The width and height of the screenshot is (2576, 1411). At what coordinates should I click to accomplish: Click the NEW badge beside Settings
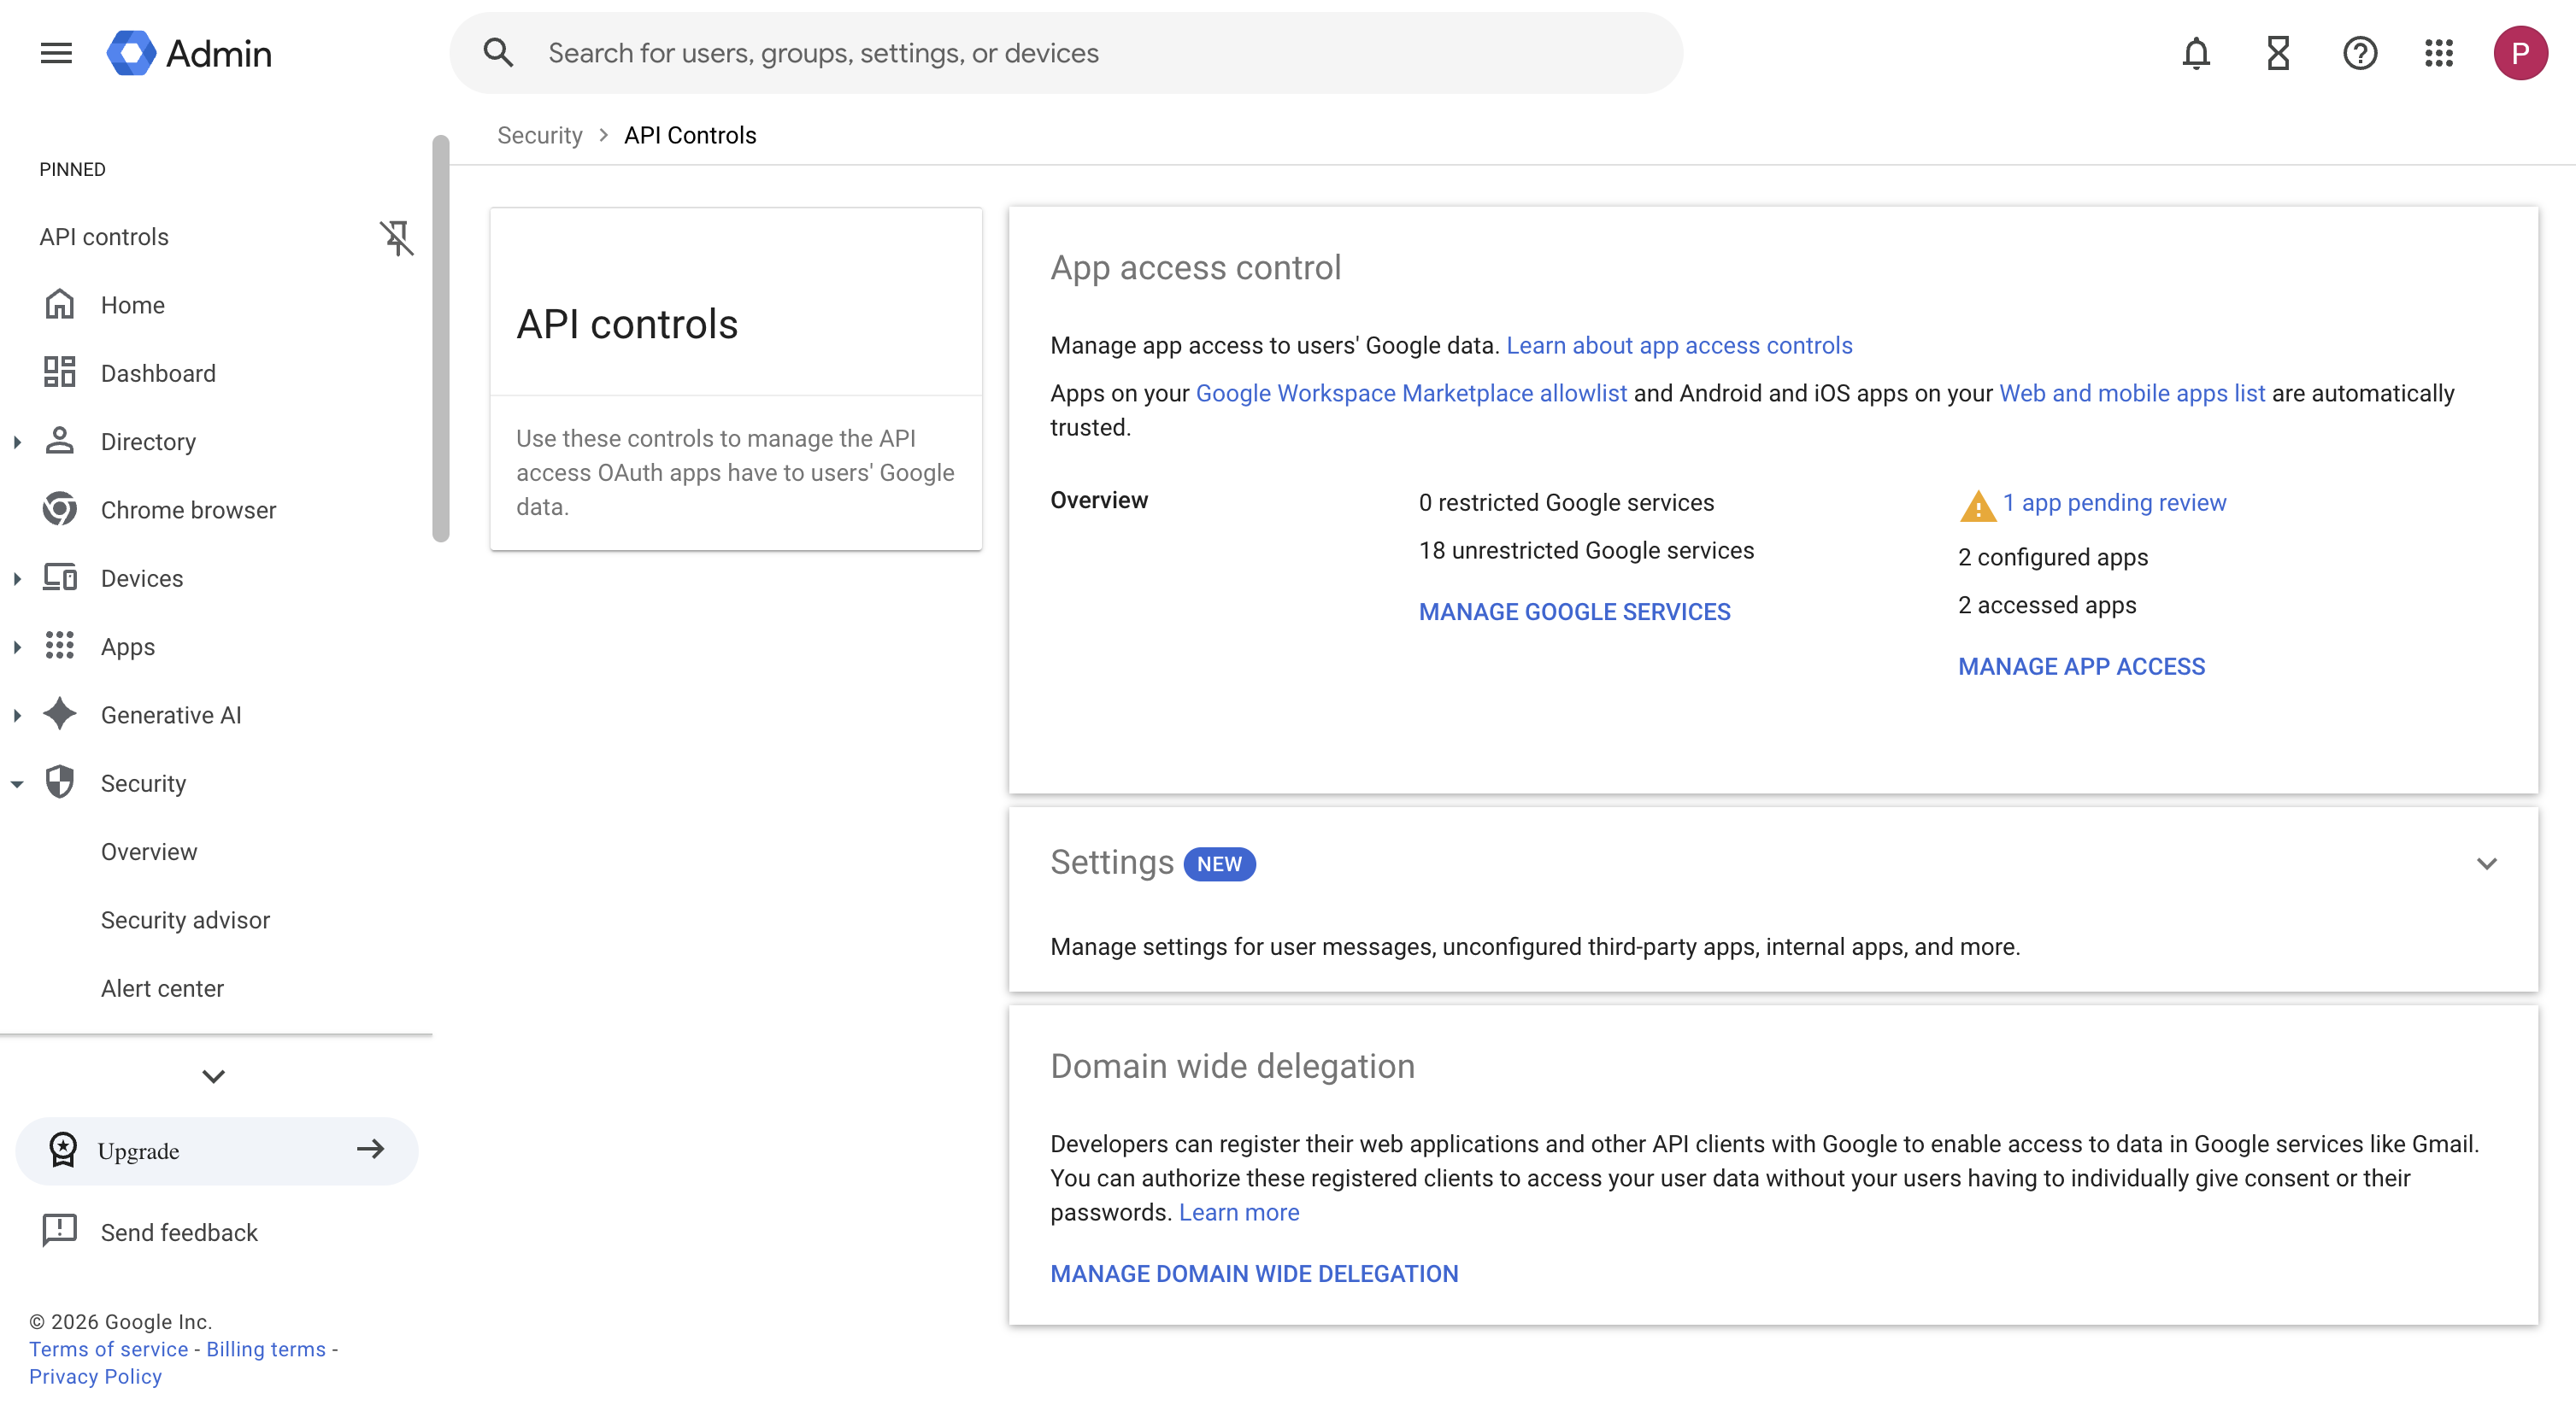1219,864
